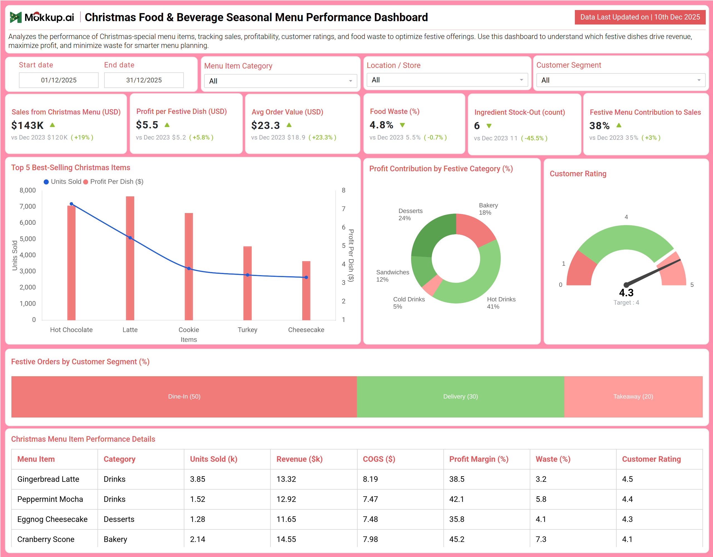Open the Menu Item Category dropdown
The width and height of the screenshot is (713, 557).
[x=280, y=81]
